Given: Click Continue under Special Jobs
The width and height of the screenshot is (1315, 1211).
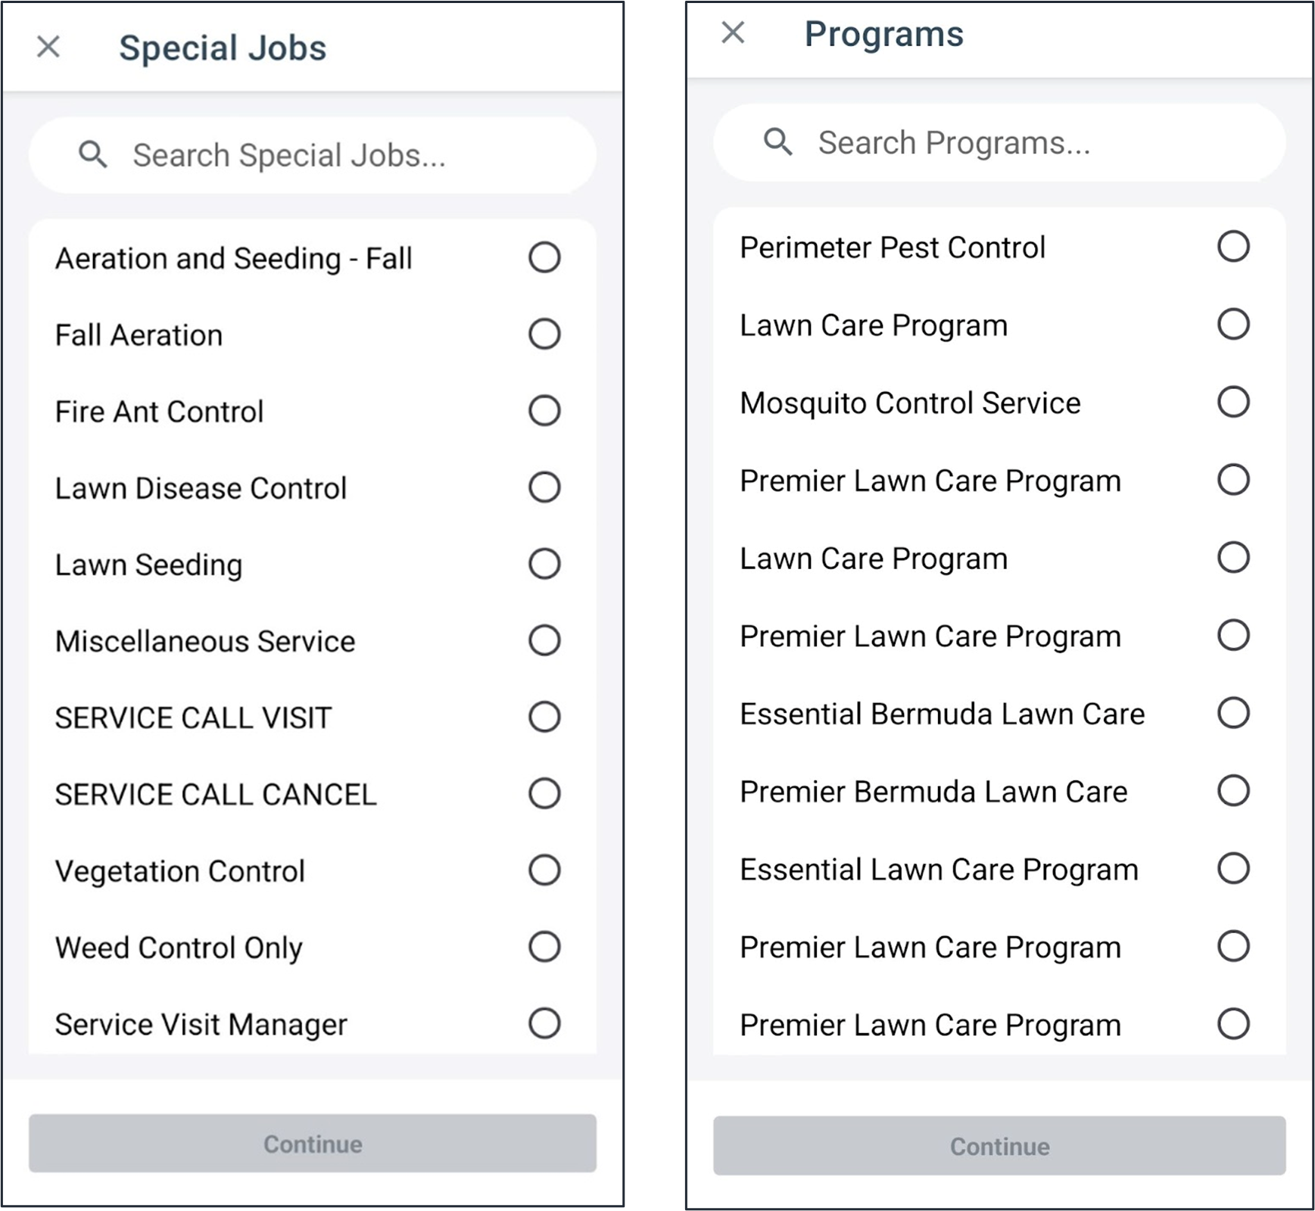Looking at the screenshot, I should tap(311, 1144).
